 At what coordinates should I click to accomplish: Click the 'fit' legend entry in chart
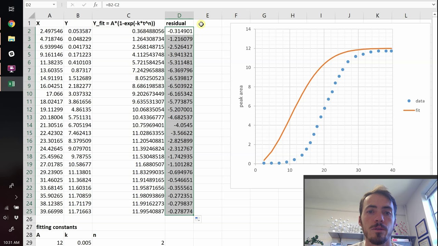click(412, 110)
